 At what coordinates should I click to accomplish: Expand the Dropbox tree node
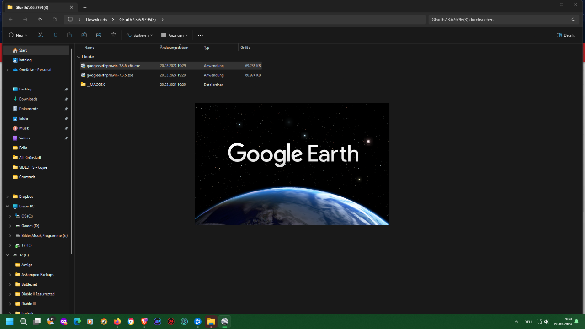pos(7,196)
